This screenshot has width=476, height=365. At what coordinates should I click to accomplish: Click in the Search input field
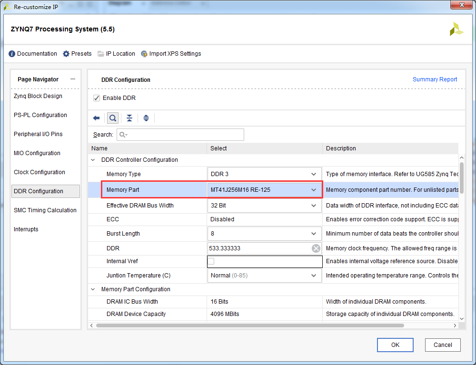[x=180, y=135]
